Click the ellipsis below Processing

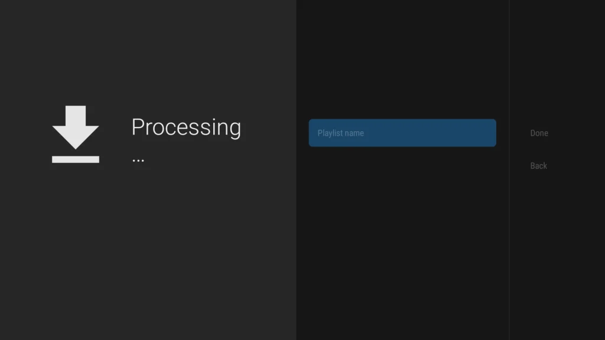click(x=138, y=160)
